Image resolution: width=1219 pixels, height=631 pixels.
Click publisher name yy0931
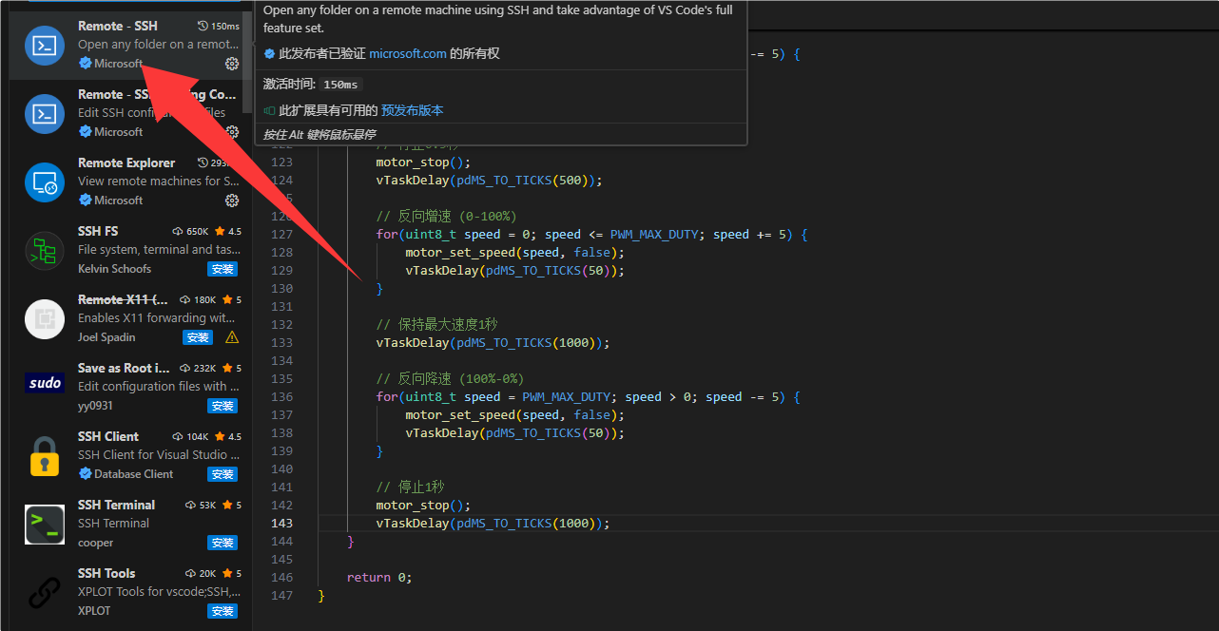tap(95, 406)
